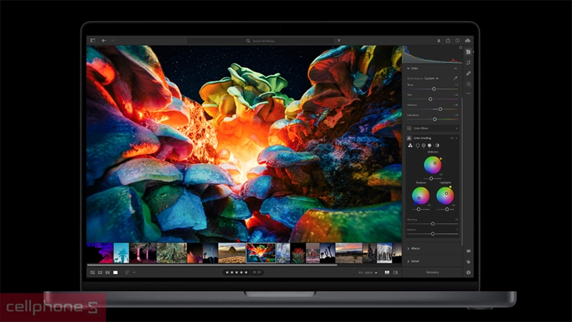Go back with the left arrow
572x322 pixels.
[x=104, y=40]
